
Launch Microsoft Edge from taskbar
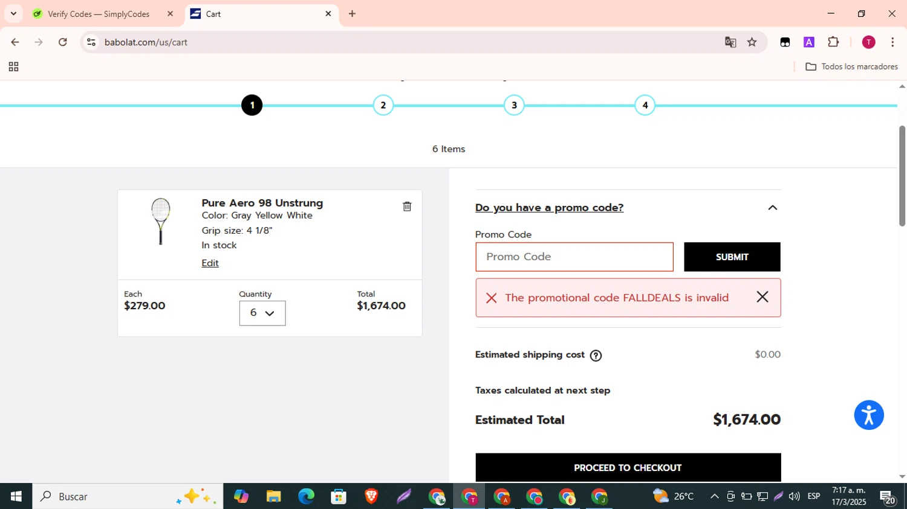pos(306,496)
